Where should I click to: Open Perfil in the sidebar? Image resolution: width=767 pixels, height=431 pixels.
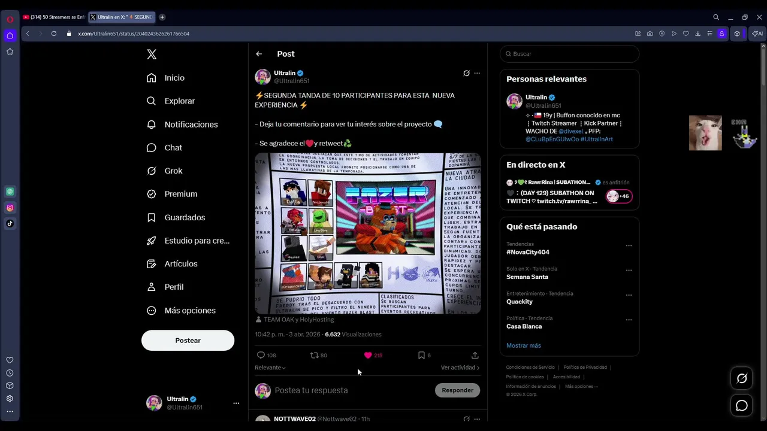pos(165,287)
